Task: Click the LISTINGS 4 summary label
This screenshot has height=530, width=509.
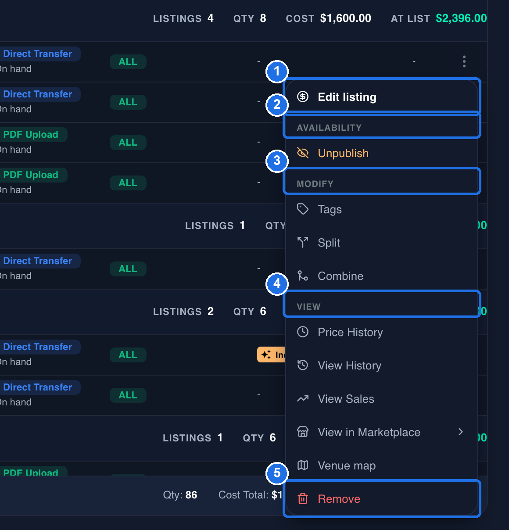Action: click(183, 18)
